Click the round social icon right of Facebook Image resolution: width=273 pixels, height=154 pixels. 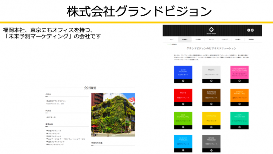[x=252, y=30]
